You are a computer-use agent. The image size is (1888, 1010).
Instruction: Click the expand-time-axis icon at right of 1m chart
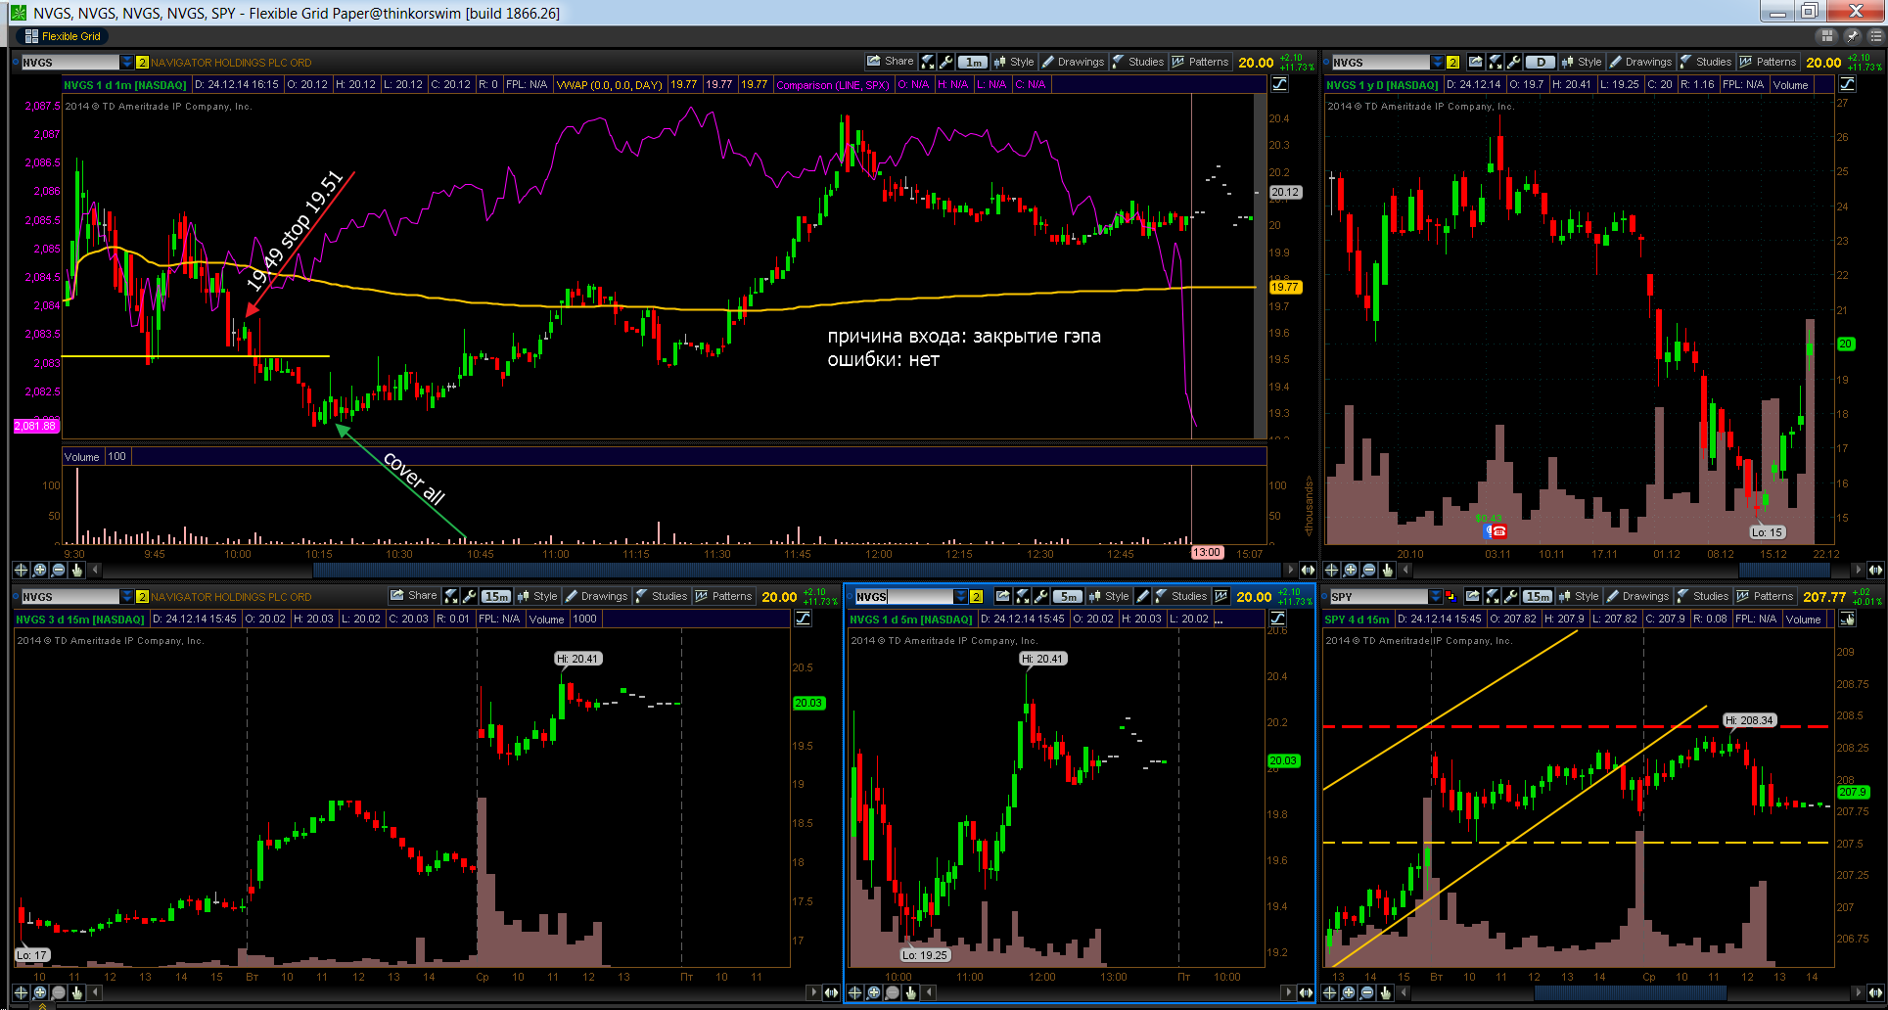pyautogui.click(x=1308, y=570)
